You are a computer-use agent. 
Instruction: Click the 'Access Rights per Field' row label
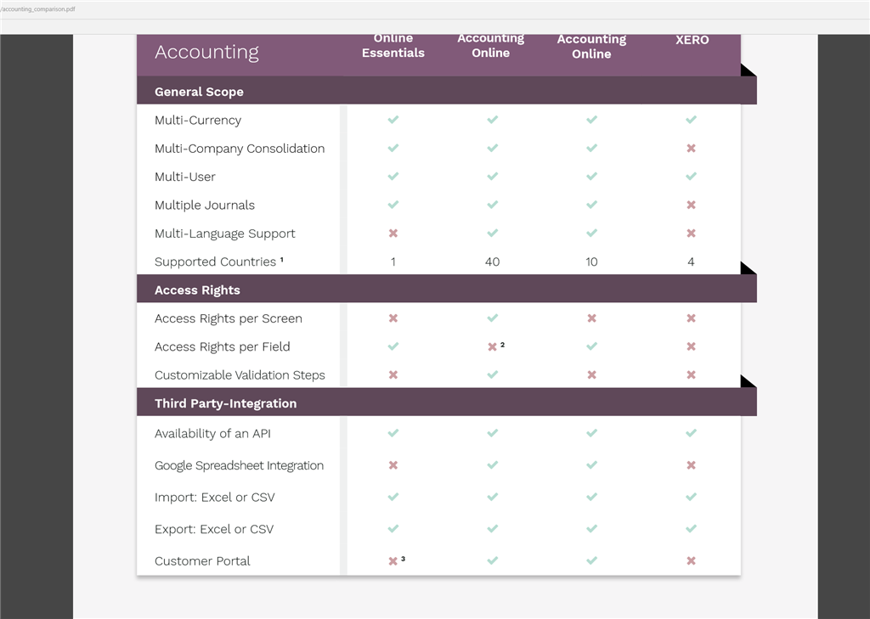[222, 347]
